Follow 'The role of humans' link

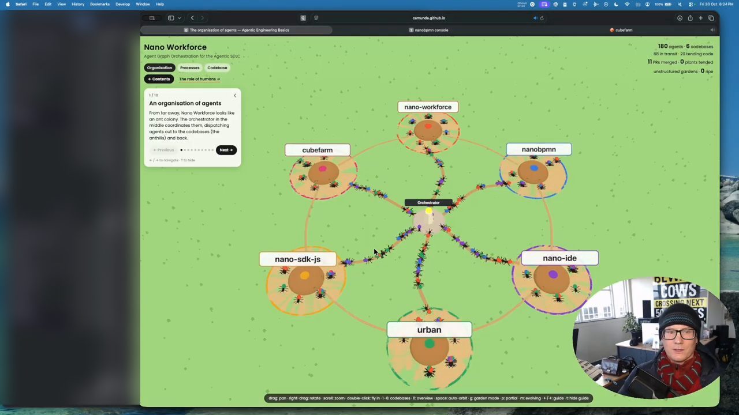pos(199,79)
